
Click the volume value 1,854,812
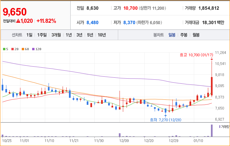[209, 8]
